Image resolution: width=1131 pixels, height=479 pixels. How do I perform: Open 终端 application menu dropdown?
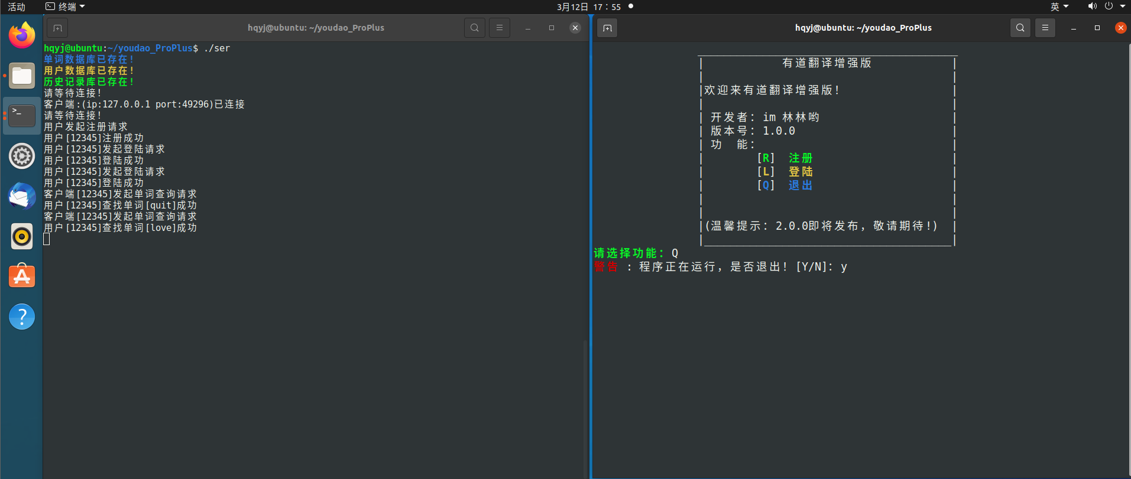(x=66, y=6)
